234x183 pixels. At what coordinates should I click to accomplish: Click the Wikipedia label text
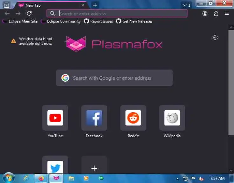click(x=172, y=136)
